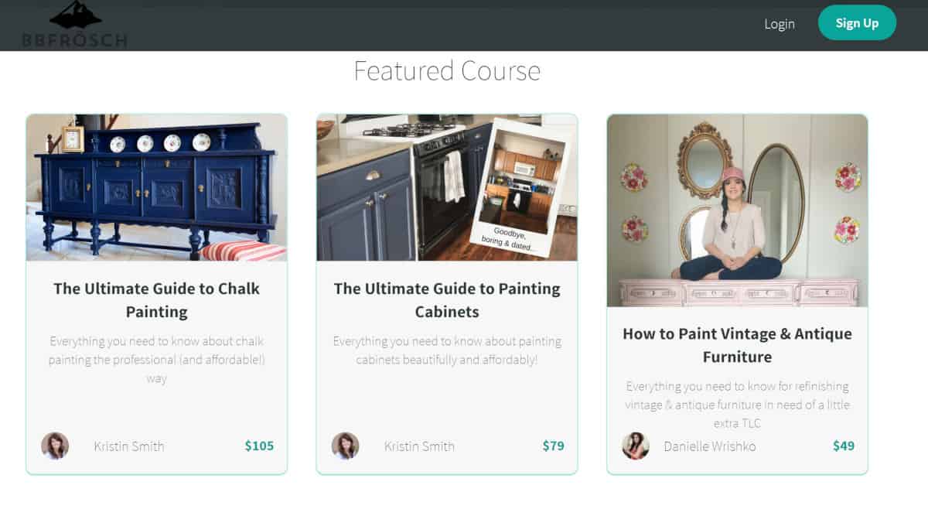This screenshot has width=928, height=509.
Task: Click Kristin Smith avatar on chalk painting card
Action: (x=55, y=446)
